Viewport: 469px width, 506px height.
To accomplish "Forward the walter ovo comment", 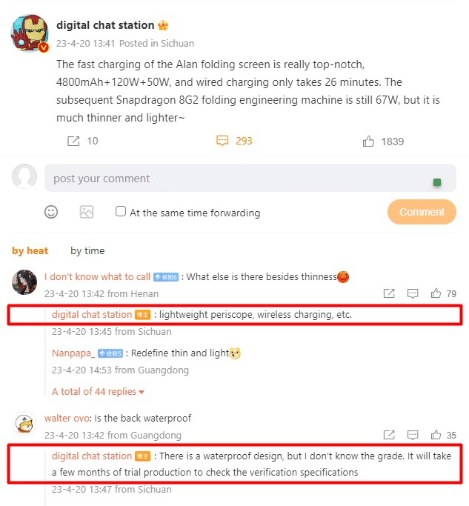I will [x=389, y=435].
